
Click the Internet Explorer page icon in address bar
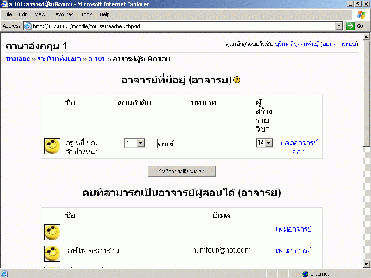coord(27,26)
